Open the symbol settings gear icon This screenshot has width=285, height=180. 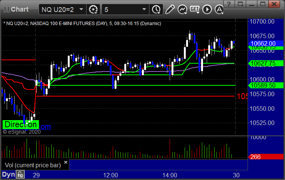[x=93, y=9]
